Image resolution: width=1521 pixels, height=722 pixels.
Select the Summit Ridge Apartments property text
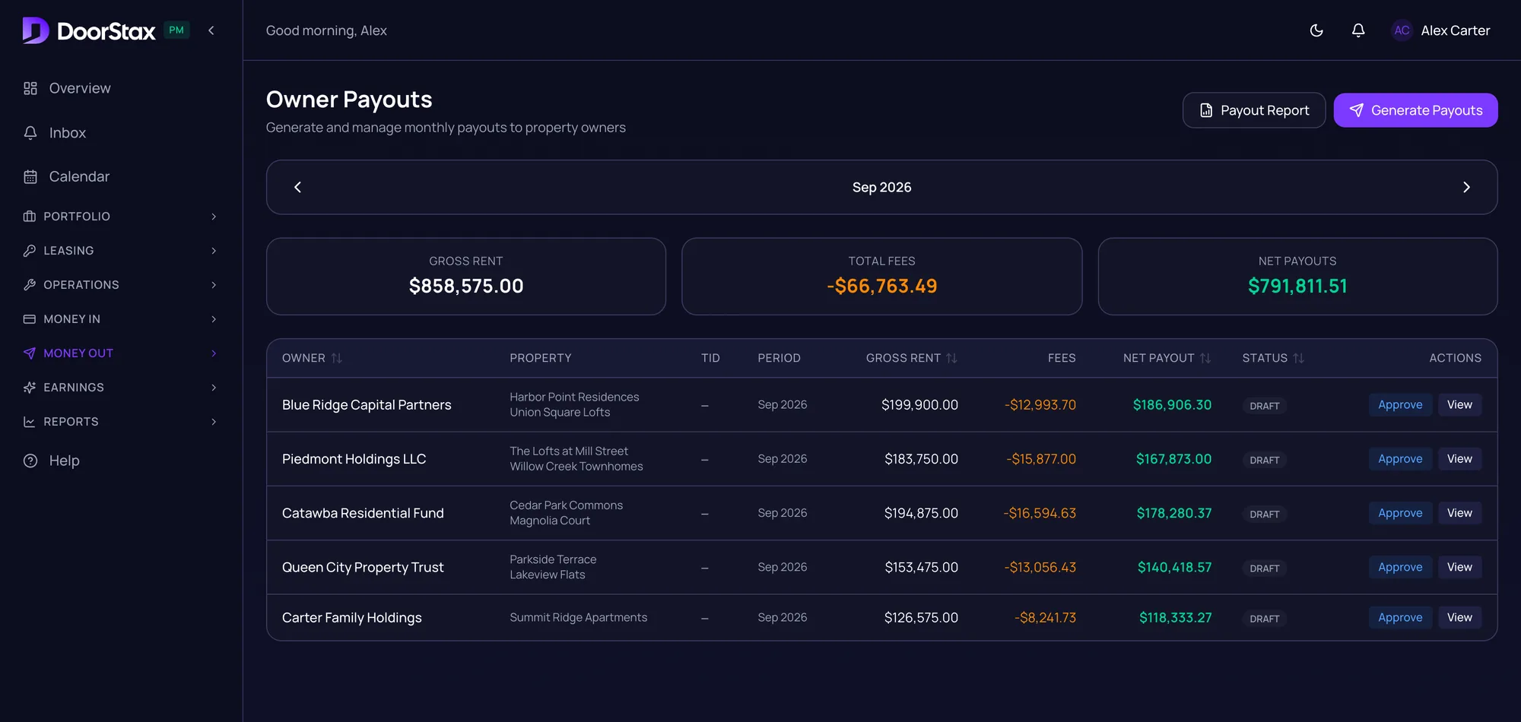[578, 618]
